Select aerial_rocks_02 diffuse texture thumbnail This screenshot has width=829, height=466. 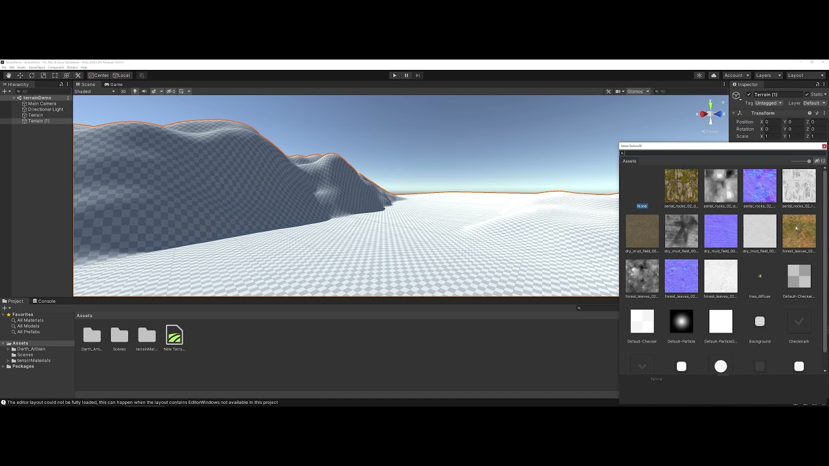click(x=681, y=186)
